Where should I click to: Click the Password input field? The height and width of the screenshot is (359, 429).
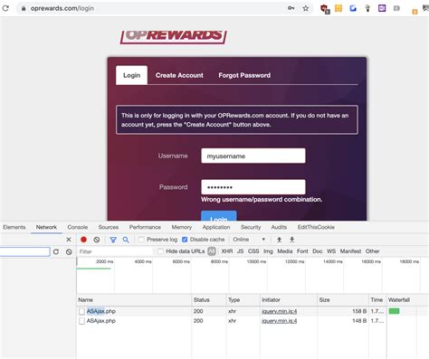[253, 187]
